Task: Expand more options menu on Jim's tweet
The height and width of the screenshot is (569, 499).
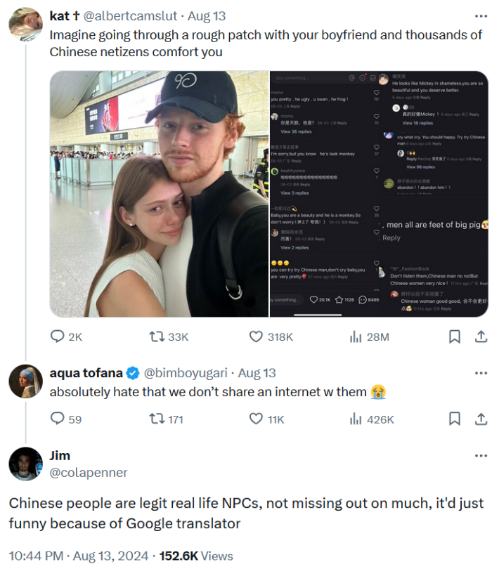Action: [x=481, y=455]
